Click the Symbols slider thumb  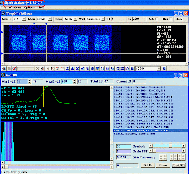171,146
